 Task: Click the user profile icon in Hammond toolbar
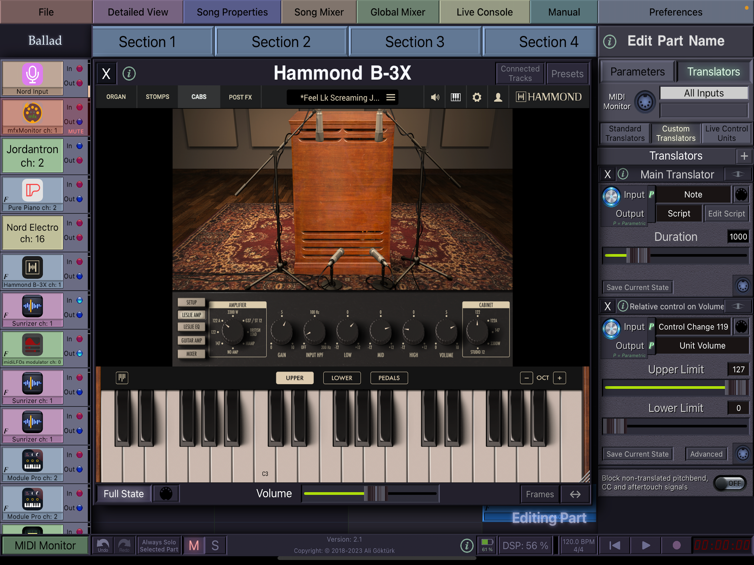tap(498, 97)
